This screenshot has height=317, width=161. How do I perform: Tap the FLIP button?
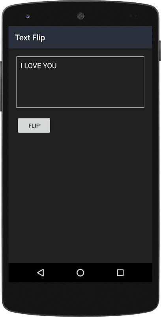pos(34,126)
